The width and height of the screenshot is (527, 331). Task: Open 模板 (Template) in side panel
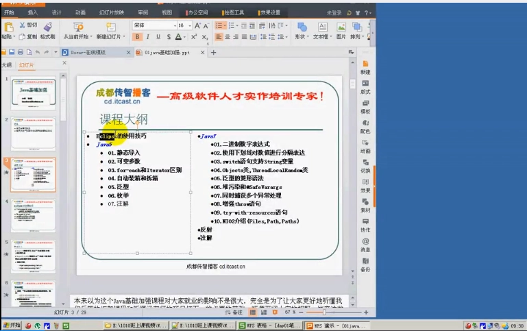click(365, 107)
